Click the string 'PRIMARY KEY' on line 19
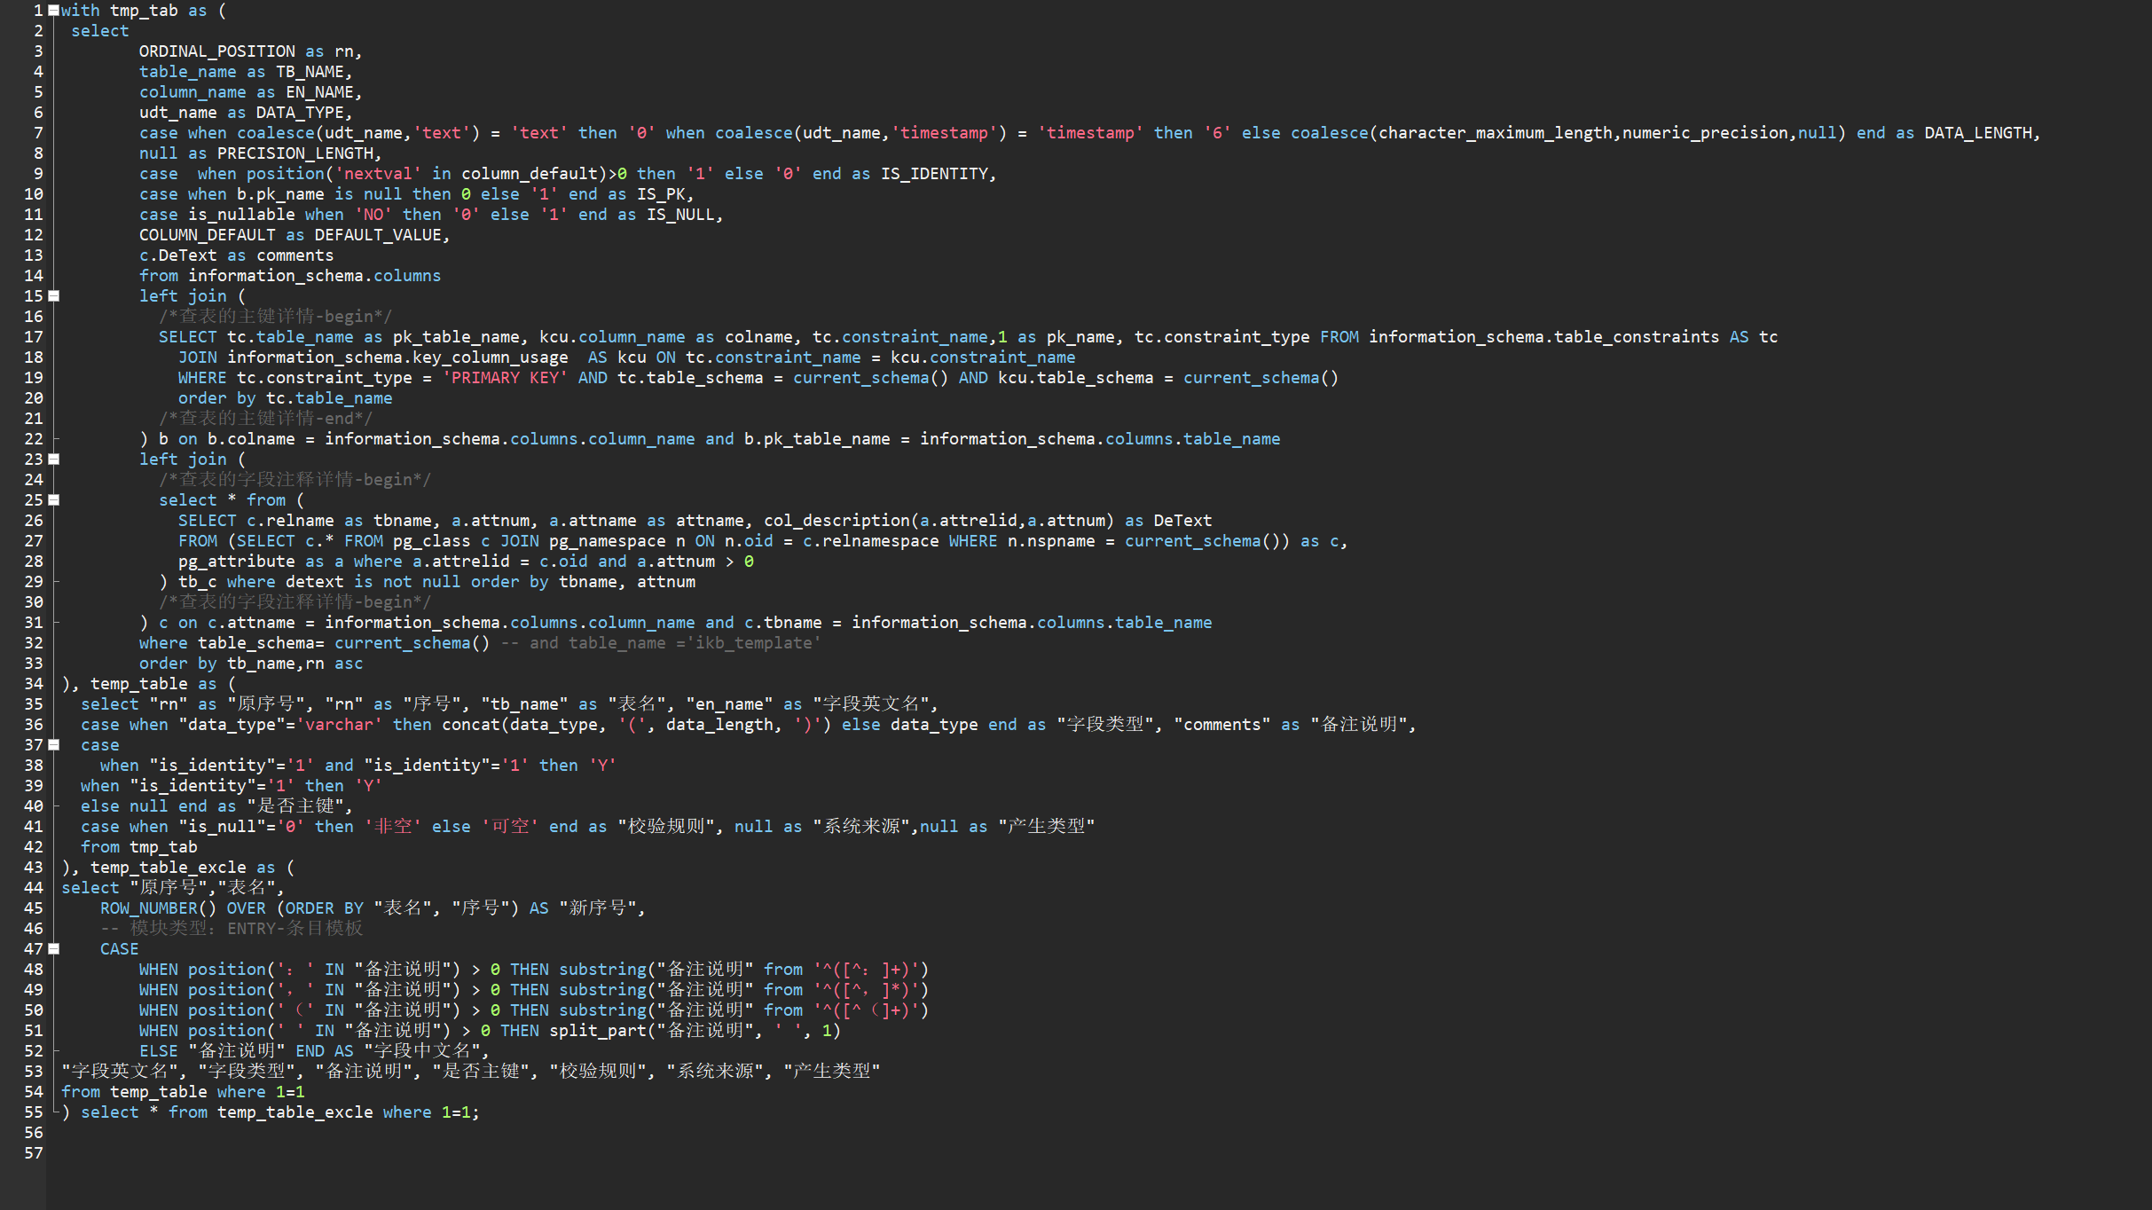Screen dimensions: 2152x1210 click(505, 378)
